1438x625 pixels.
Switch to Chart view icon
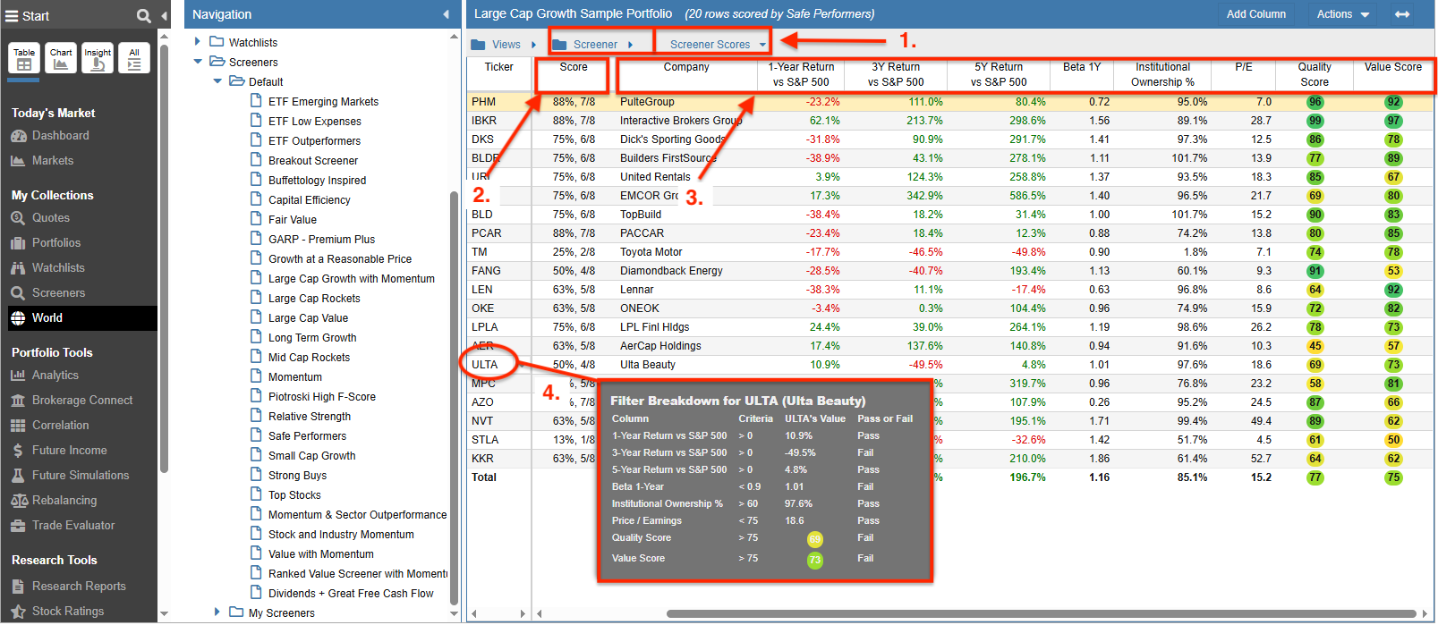coord(61,58)
